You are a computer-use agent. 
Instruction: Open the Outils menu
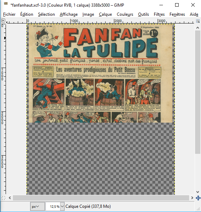pos(143,14)
